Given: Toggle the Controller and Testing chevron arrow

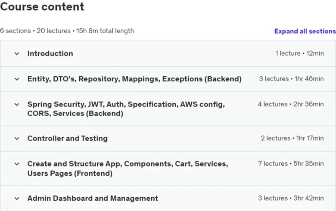Looking at the screenshot, I should coord(17,139).
